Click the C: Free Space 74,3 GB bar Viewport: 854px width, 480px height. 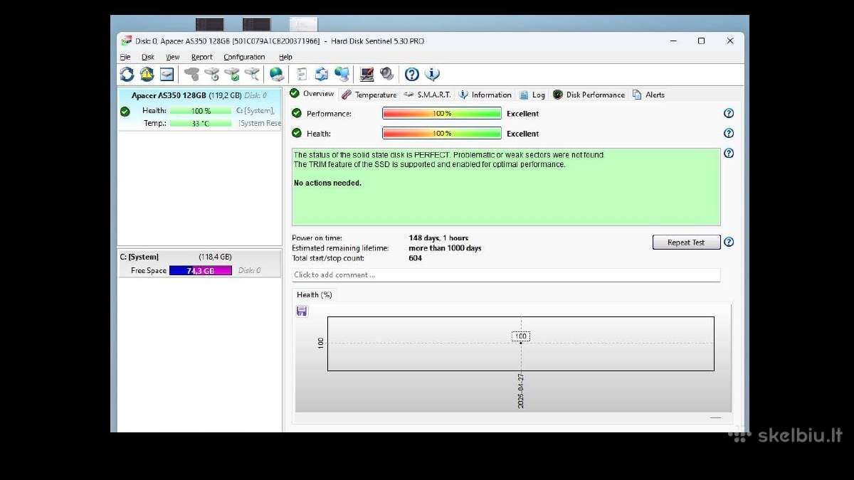(x=201, y=270)
